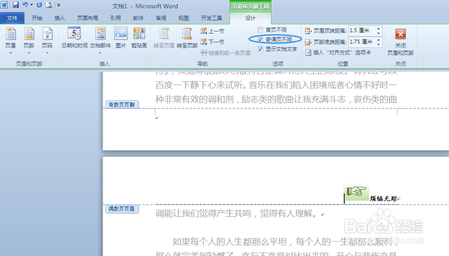The height and width of the screenshot is (256, 449).
Task: Expand the dropdown arrow under 页眉
Action: point(11,53)
